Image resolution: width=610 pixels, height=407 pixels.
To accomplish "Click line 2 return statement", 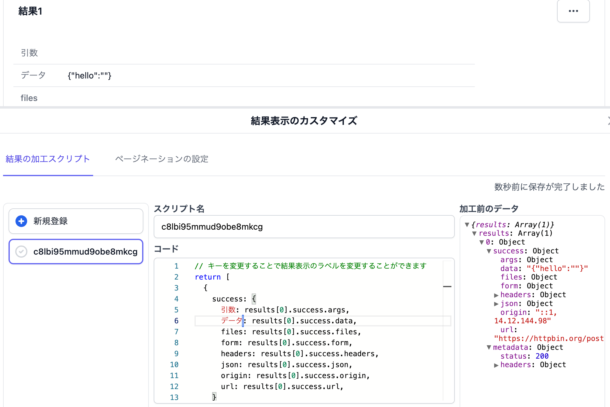I will [x=212, y=277].
